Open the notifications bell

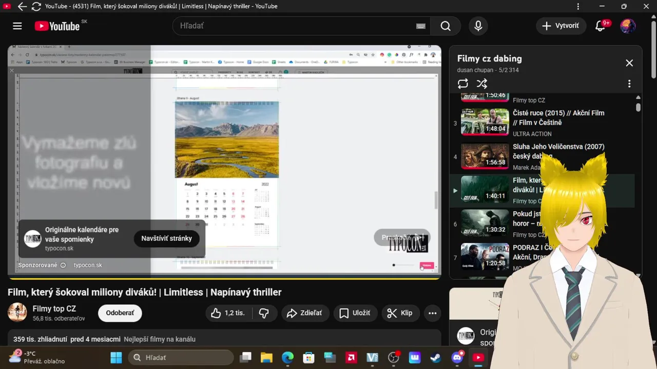pyautogui.click(x=600, y=26)
